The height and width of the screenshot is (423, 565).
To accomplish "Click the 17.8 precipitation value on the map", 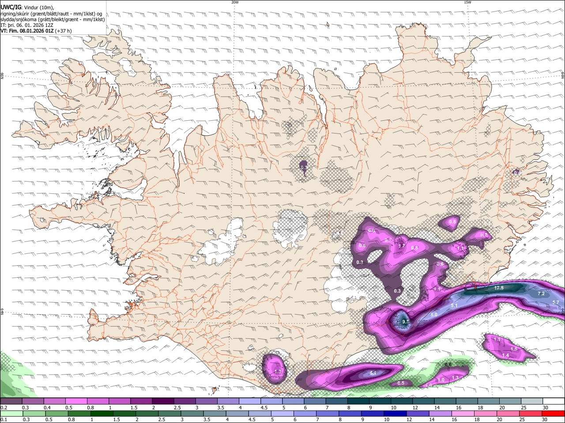I will [x=499, y=288].
